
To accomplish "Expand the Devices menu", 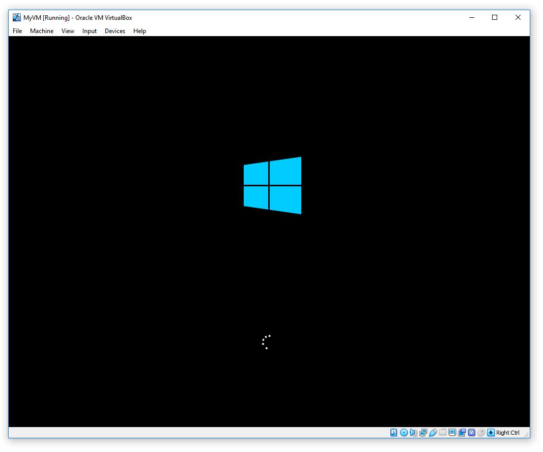I will (115, 31).
